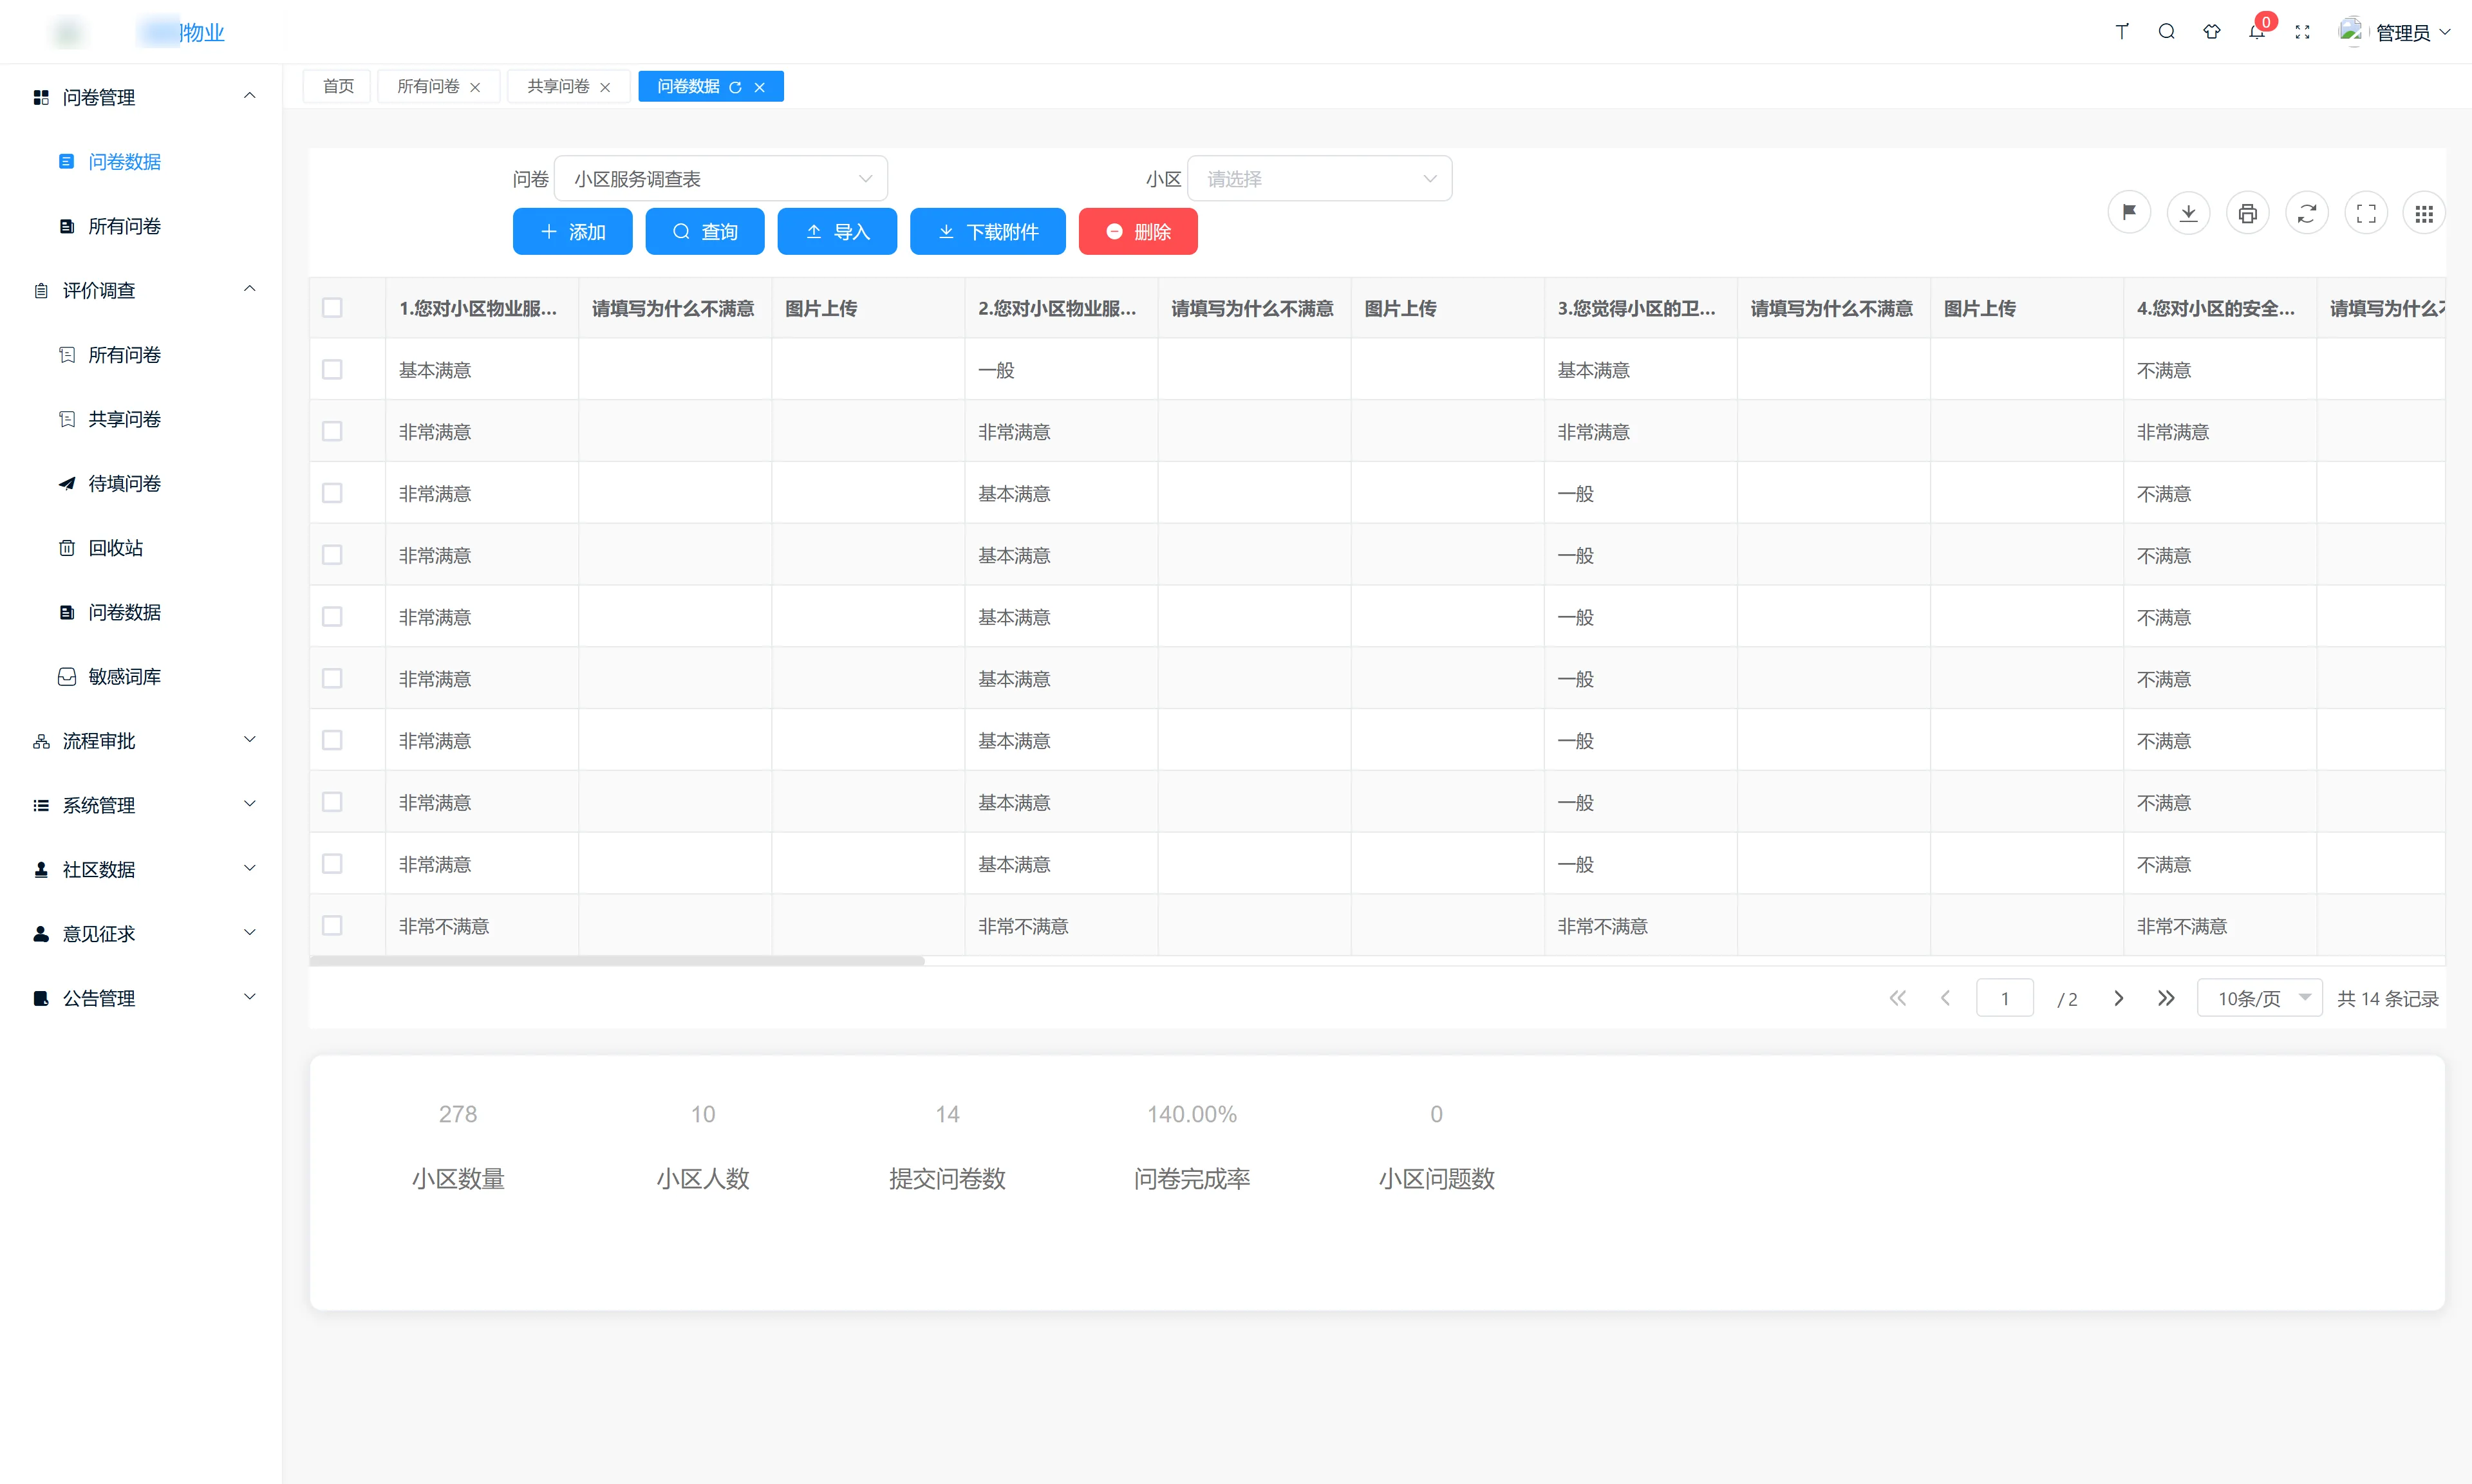Open the 小区 请选择 dropdown
This screenshot has height=1484, width=2472.
pos(1319,179)
